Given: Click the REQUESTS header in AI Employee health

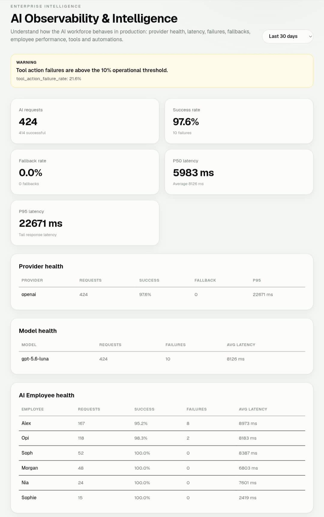Looking at the screenshot, I should [x=89, y=409].
